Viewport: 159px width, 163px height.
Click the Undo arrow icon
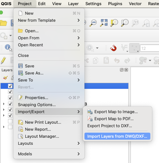pyautogui.click(x=117, y=60)
